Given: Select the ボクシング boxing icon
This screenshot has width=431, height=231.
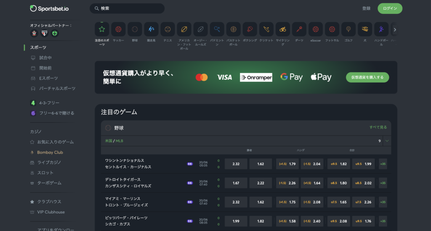Looking at the screenshot, I should click(250, 29).
